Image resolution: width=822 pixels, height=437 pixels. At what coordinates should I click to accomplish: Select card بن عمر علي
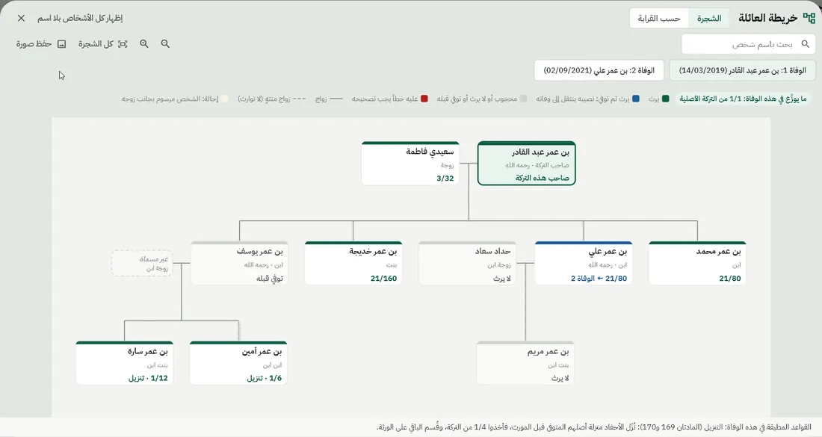(584, 263)
